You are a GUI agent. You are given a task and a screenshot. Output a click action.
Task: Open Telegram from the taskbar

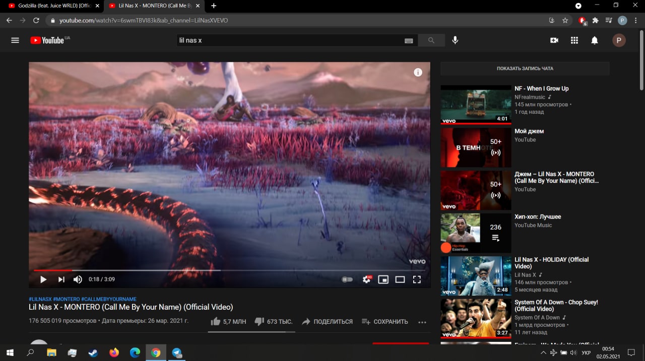(x=177, y=352)
